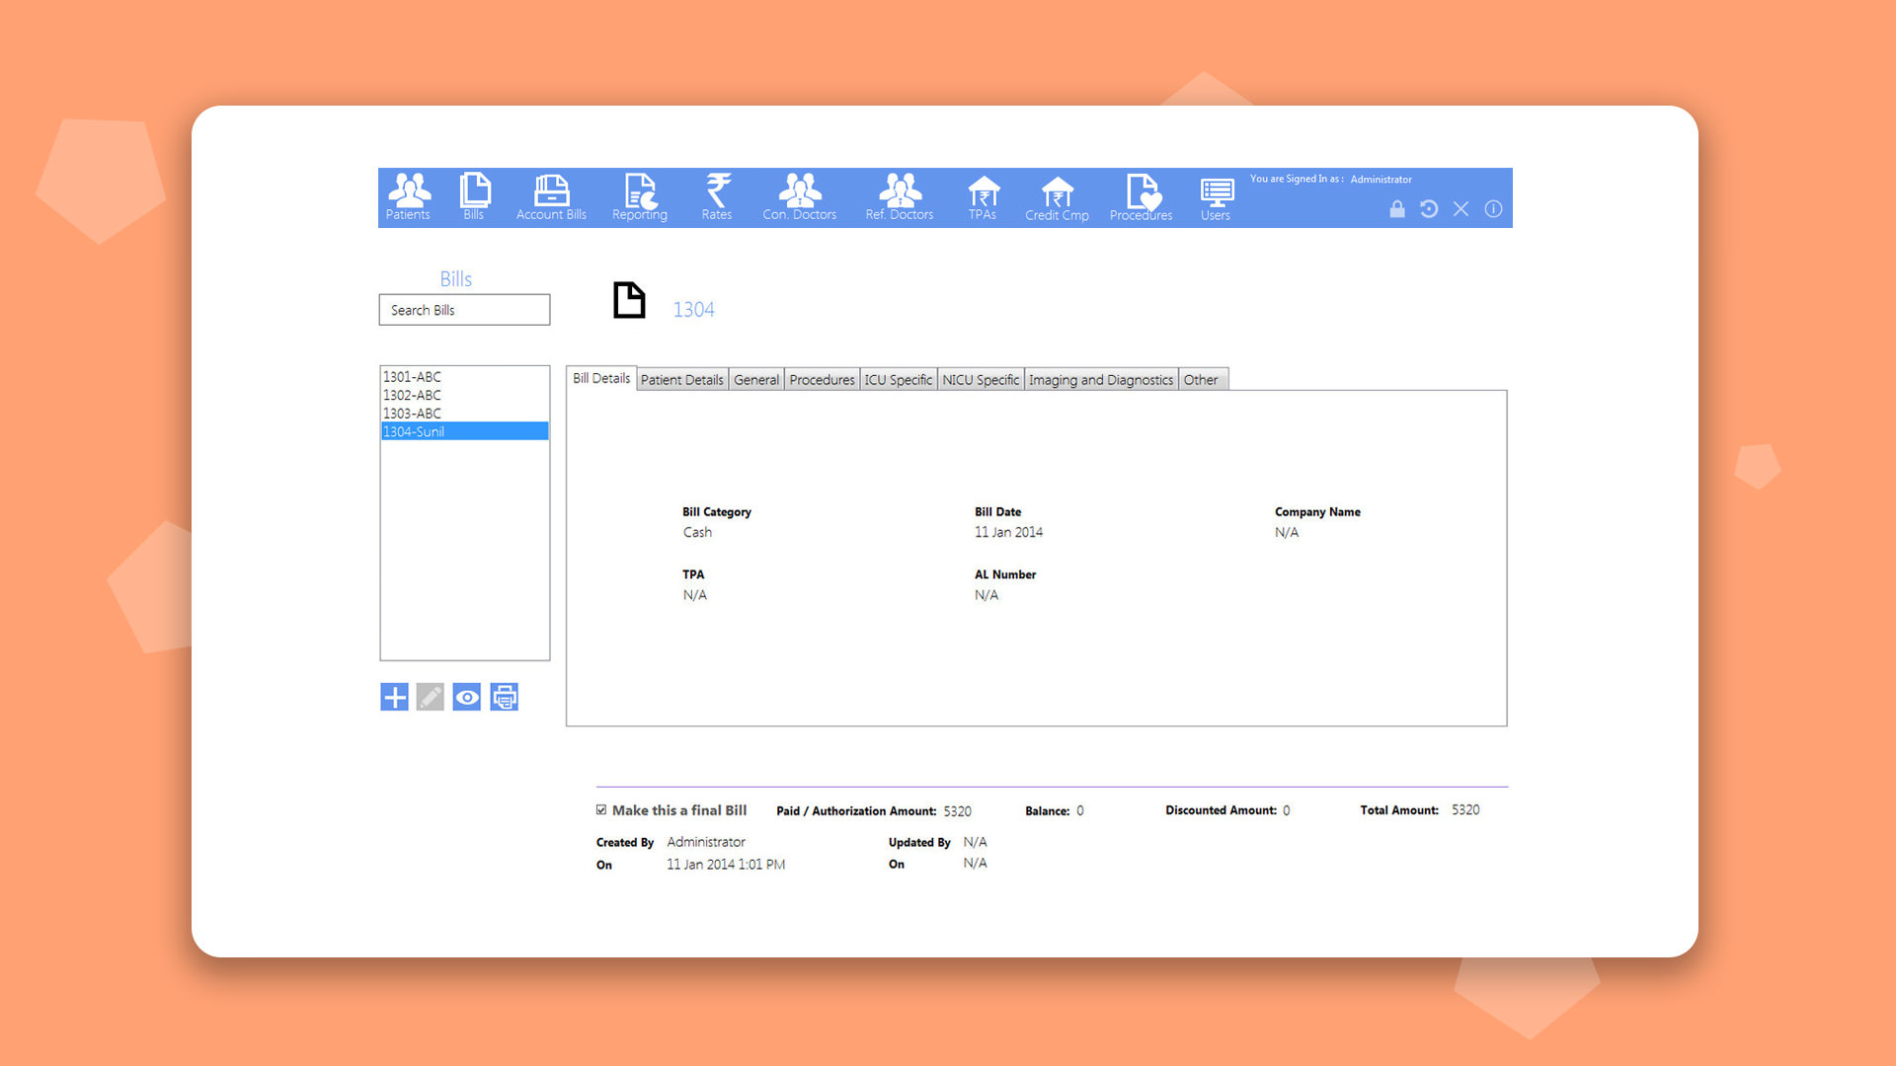The image size is (1896, 1066).
Task: Print the selected bill
Action: pyautogui.click(x=505, y=698)
